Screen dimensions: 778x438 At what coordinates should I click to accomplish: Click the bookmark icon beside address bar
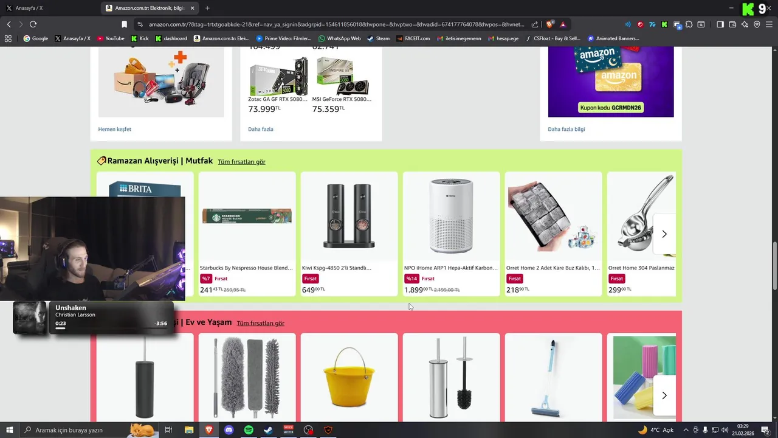pyautogui.click(x=124, y=24)
